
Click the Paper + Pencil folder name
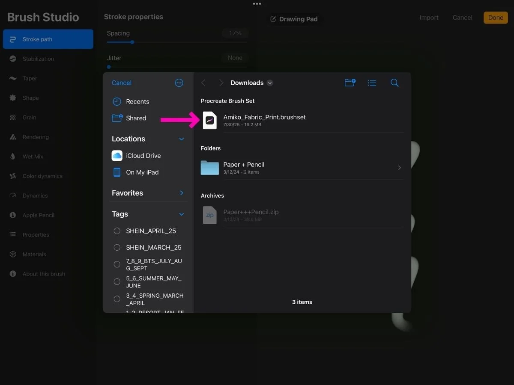tap(244, 165)
